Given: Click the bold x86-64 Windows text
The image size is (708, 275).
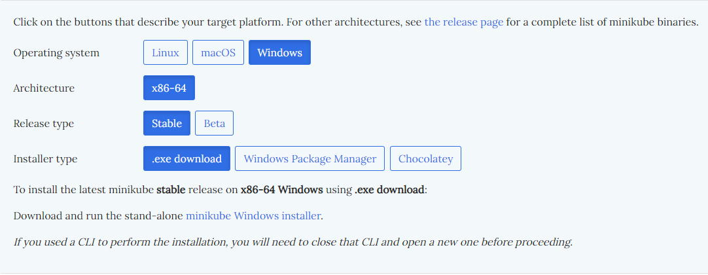Looking at the screenshot, I should 282,189.
